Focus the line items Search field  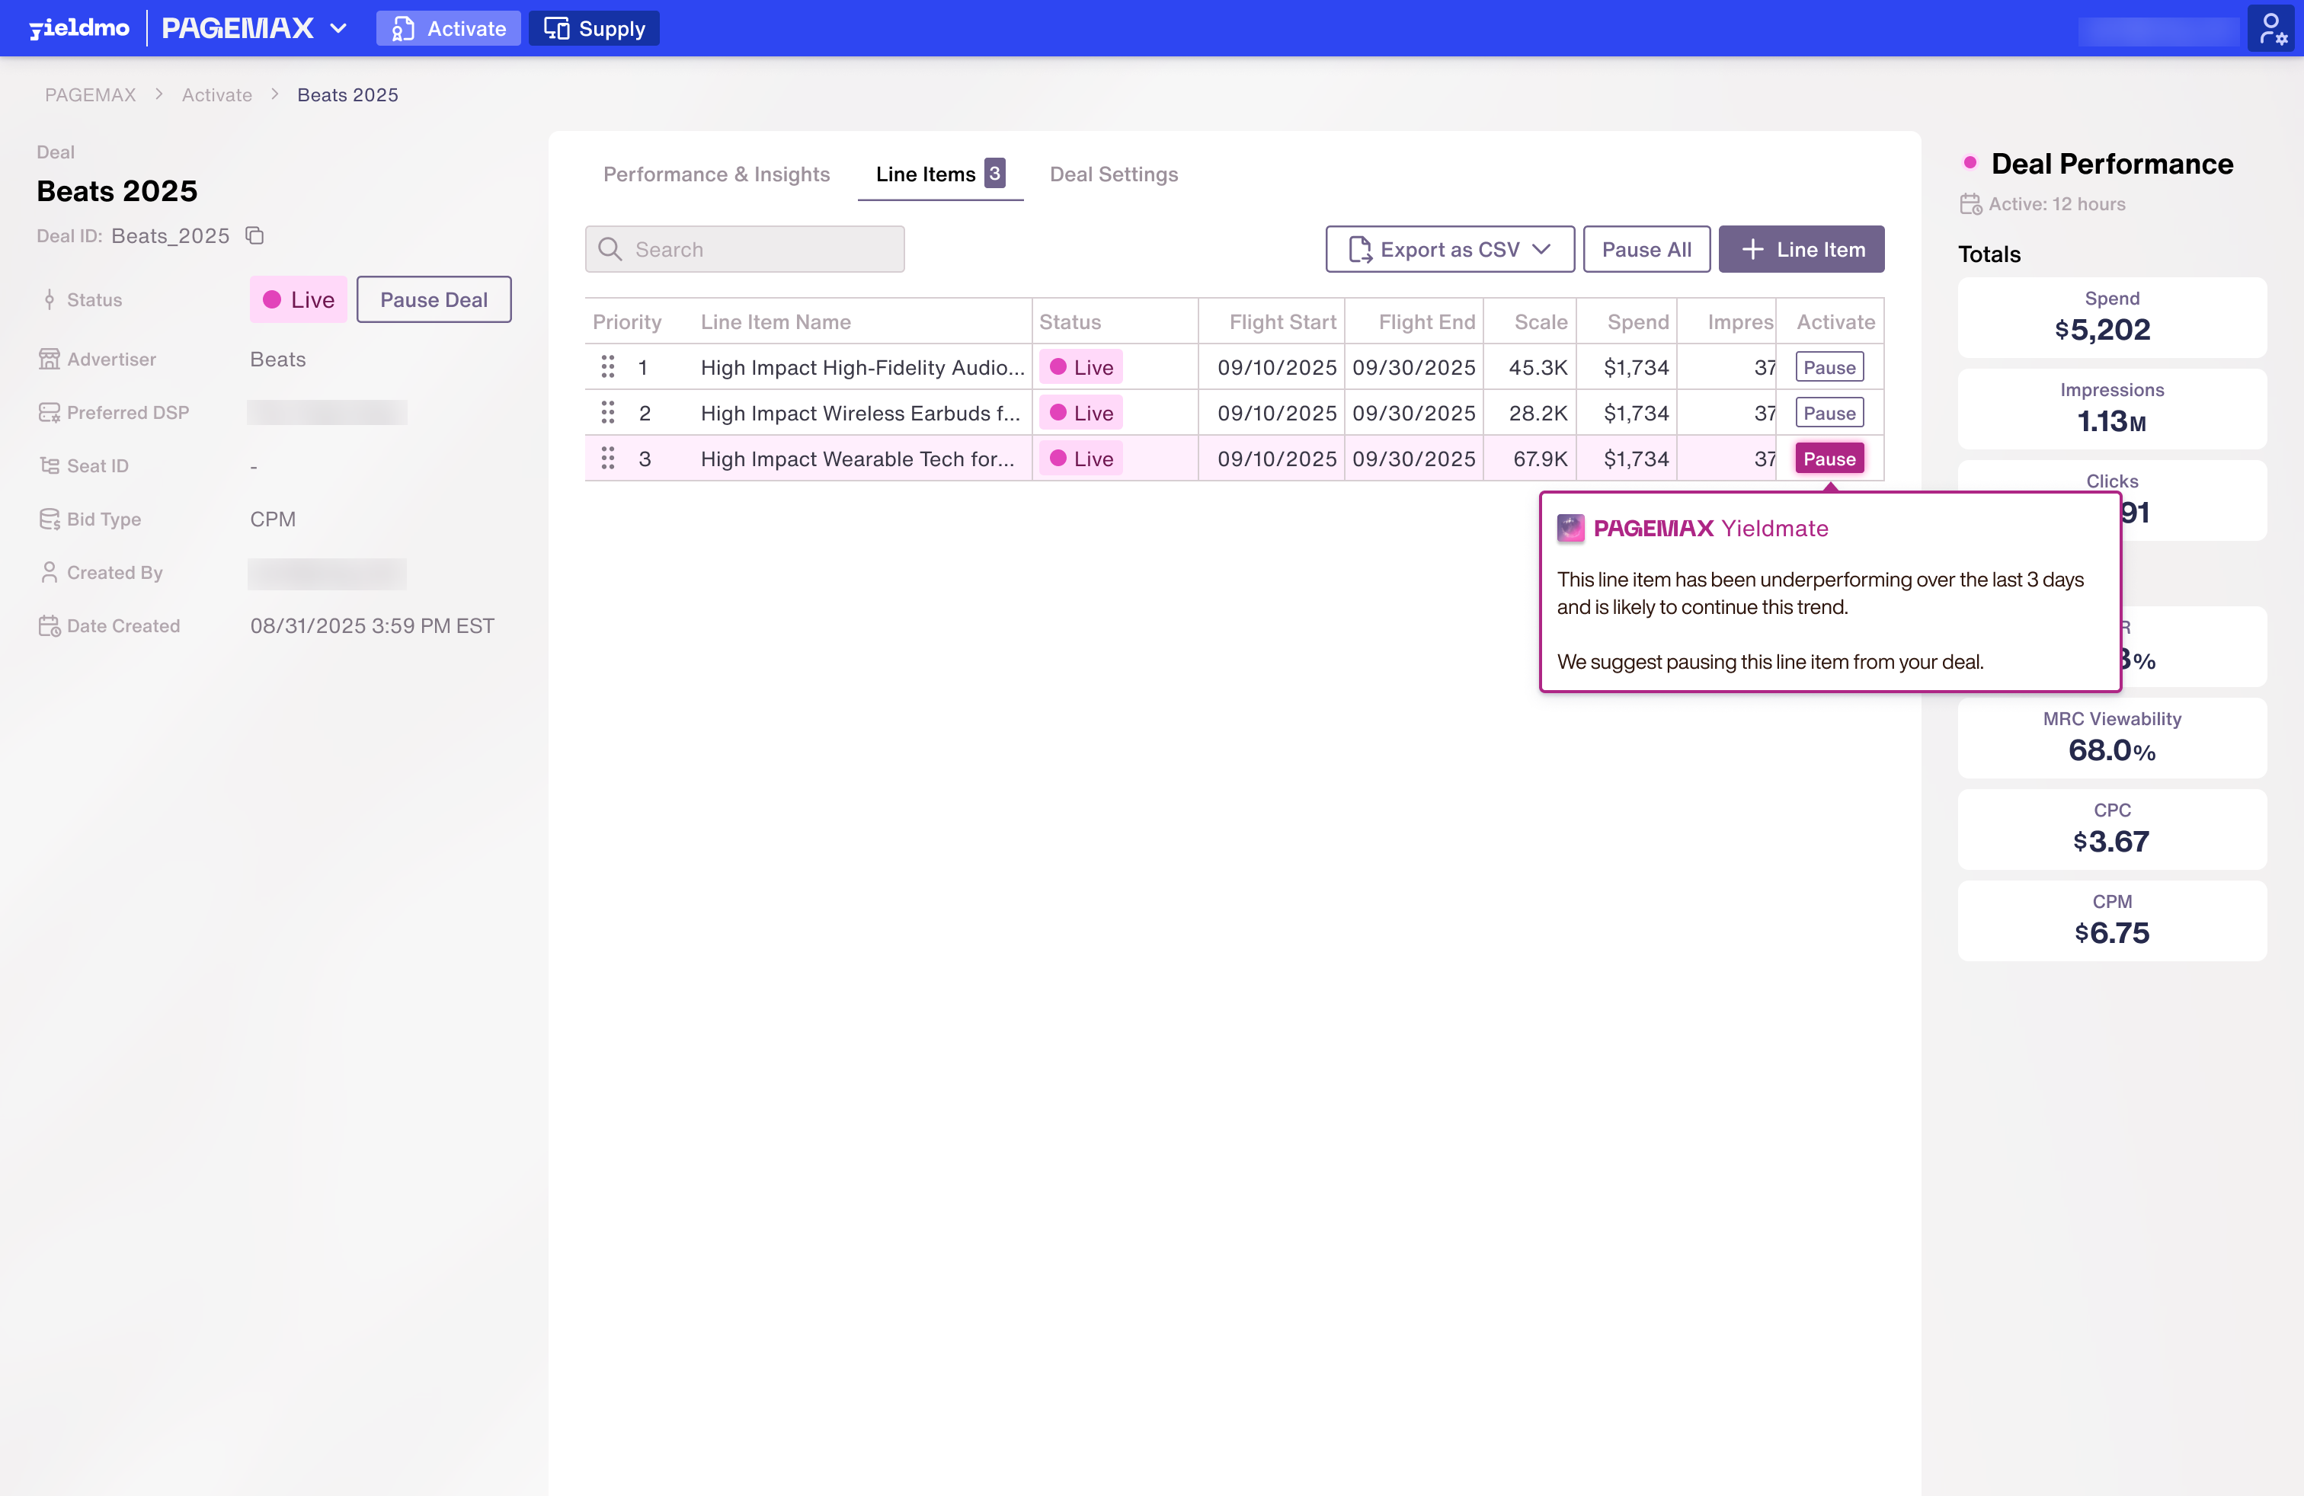pos(744,250)
